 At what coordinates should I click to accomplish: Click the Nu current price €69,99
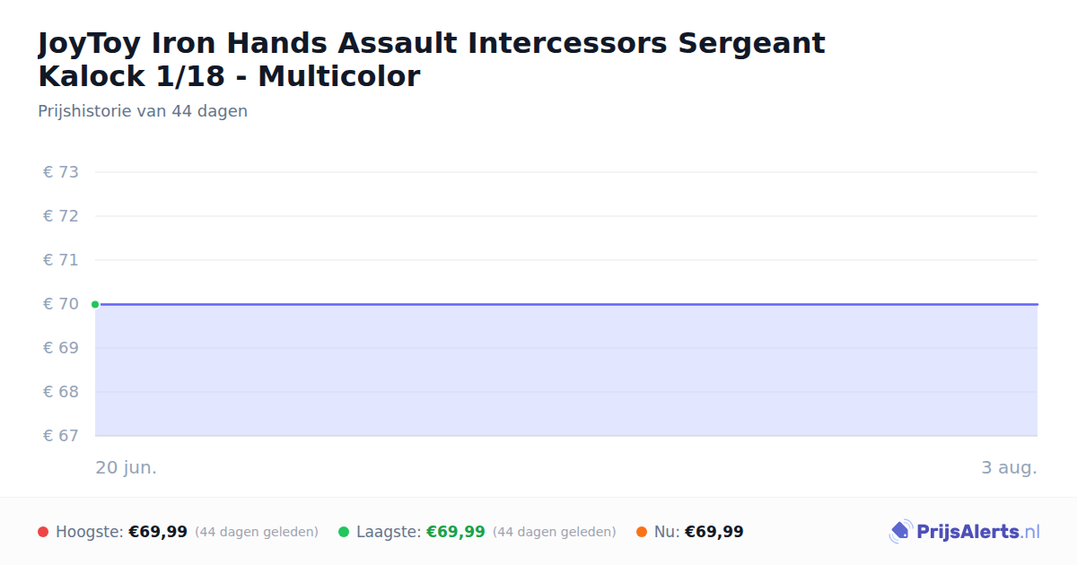click(714, 532)
